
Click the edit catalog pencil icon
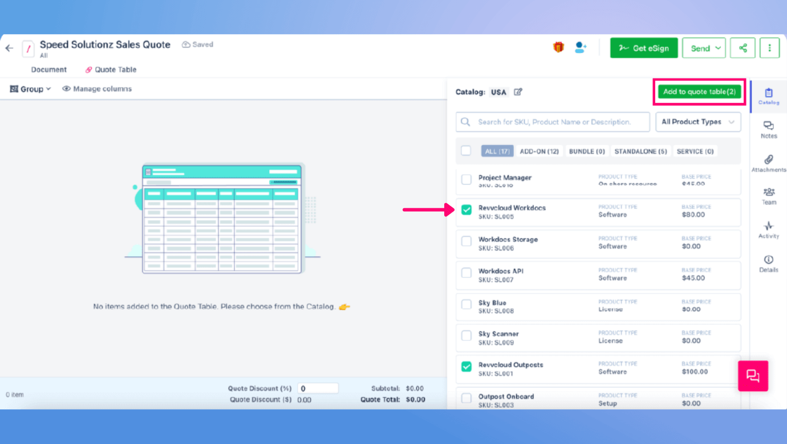tap(518, 92)
